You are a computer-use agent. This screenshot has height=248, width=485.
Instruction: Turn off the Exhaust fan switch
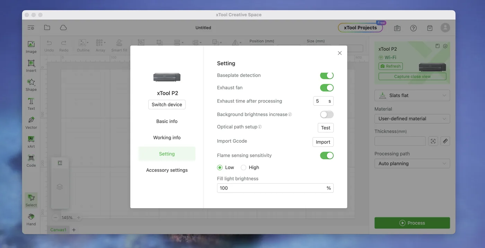(x=327, y=88)
